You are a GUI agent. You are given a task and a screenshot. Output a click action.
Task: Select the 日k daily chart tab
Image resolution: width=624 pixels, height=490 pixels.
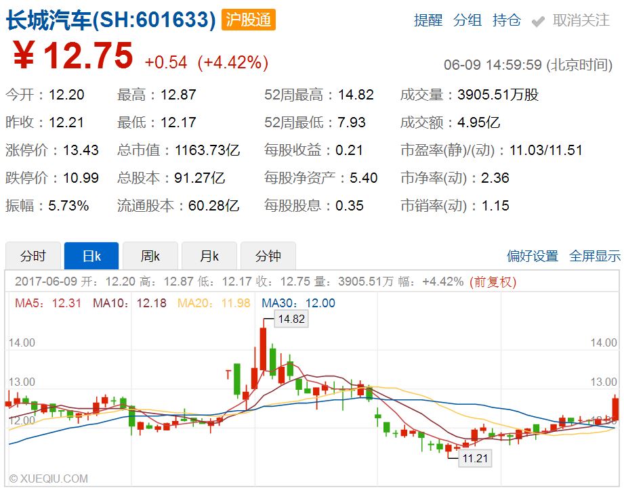(x=91, y=256)
